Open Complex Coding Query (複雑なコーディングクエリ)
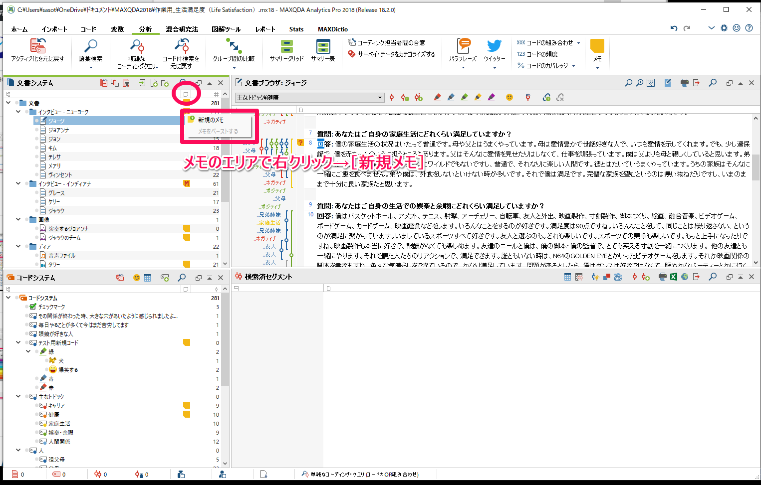761x485 pixels. 137,53
